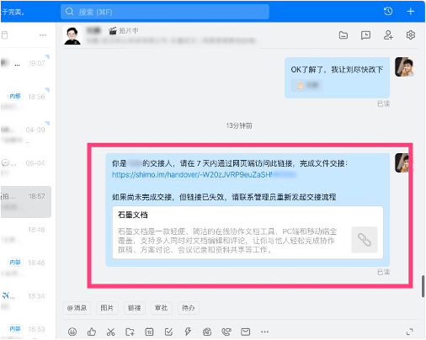This screenshot has width=426, height=340.
Task: Click sender avatar beside OK了解了 message
Action: (x=404, y=66)
